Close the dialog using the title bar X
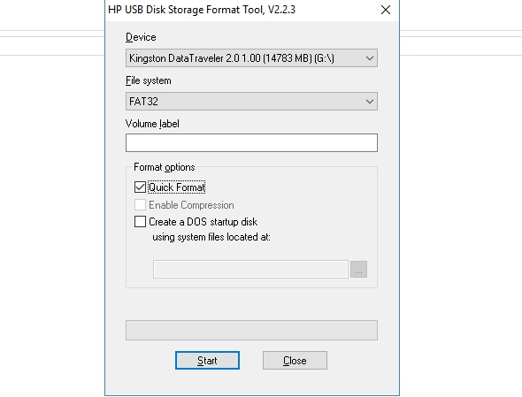The width and height of the screenshot is (522, 397). click(x=386, y=10)
